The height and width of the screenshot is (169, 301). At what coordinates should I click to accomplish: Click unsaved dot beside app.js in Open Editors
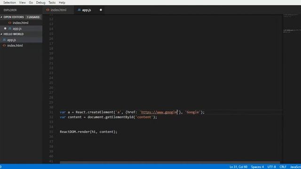click(5, 28)
